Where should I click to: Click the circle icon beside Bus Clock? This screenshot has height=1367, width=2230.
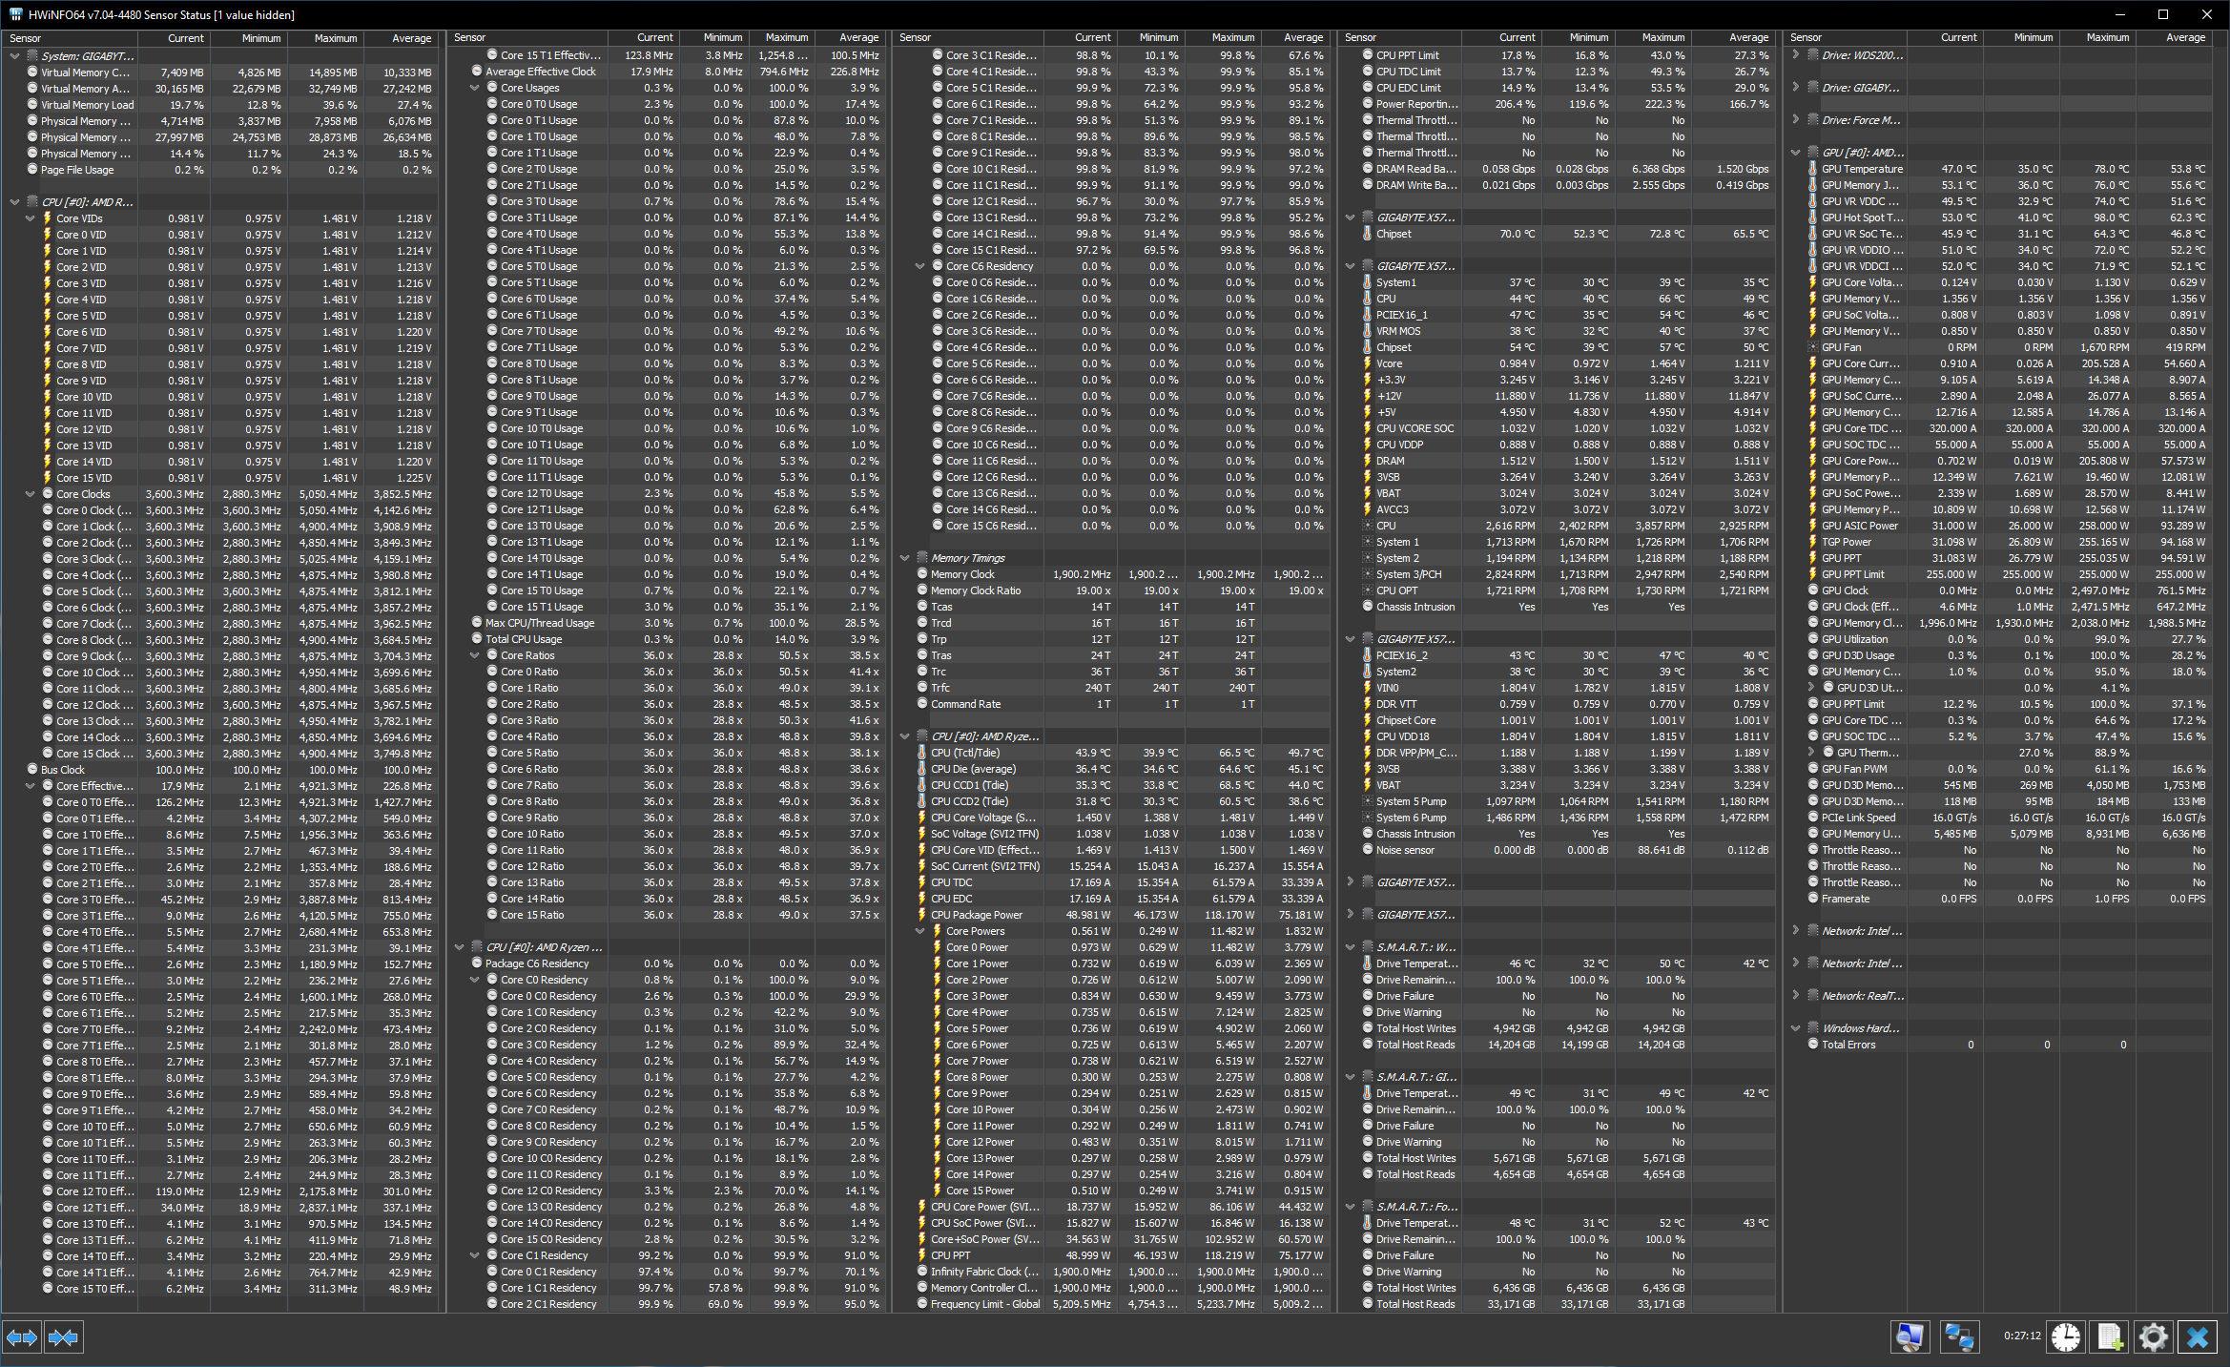point(32,769)
